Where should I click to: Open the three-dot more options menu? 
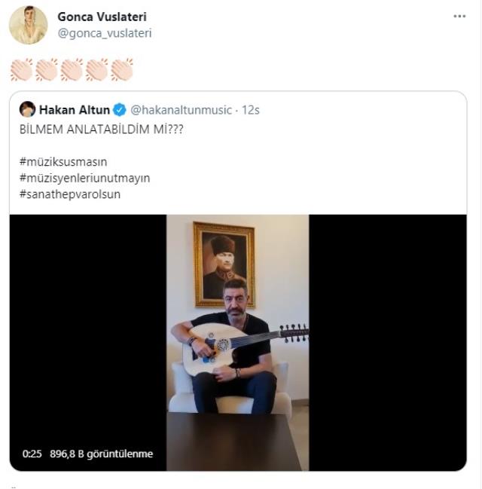pyautogui.click(x=459, y=16)
